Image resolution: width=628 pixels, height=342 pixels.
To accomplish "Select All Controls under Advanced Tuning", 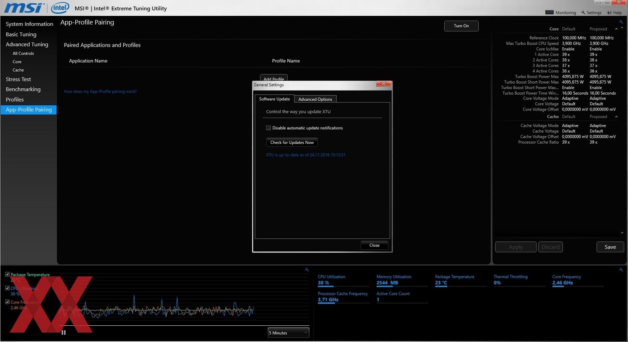I will point(23,54).
